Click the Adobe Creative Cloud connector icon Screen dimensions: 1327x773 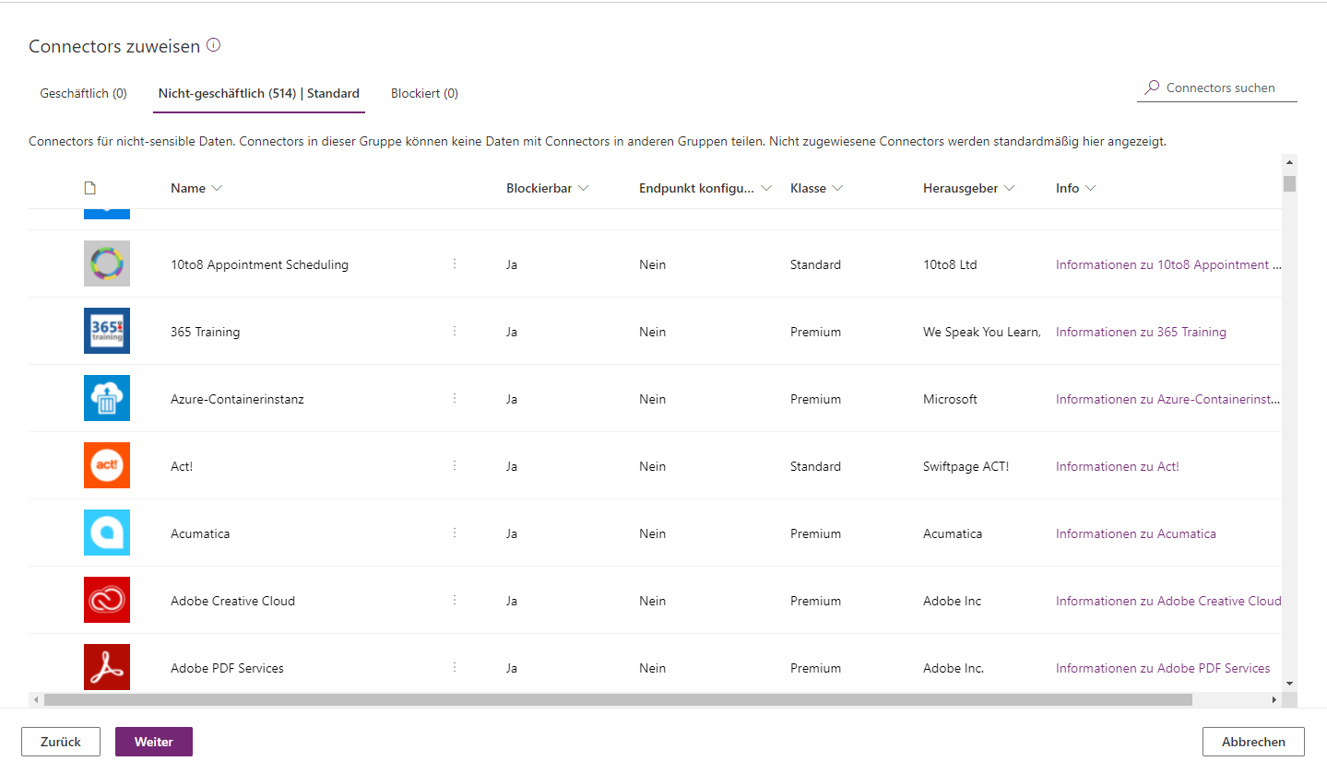[106, 601]
